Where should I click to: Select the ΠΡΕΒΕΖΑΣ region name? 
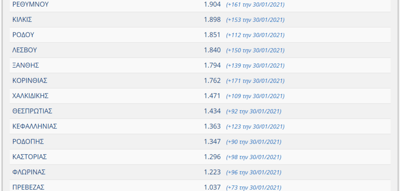pos(28,187)
